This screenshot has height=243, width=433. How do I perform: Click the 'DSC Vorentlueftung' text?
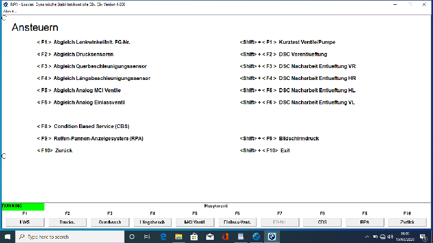(x=303, y=55)
